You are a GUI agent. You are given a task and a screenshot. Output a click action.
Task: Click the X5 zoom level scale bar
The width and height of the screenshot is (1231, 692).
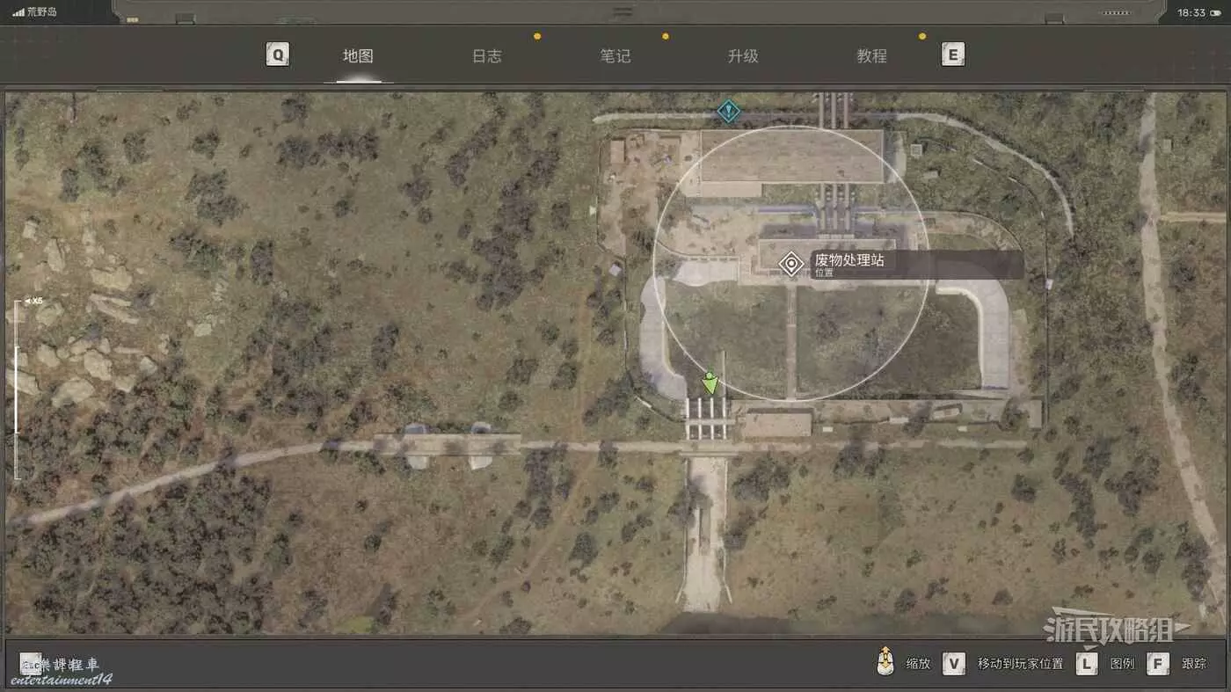tap(17, 387)
